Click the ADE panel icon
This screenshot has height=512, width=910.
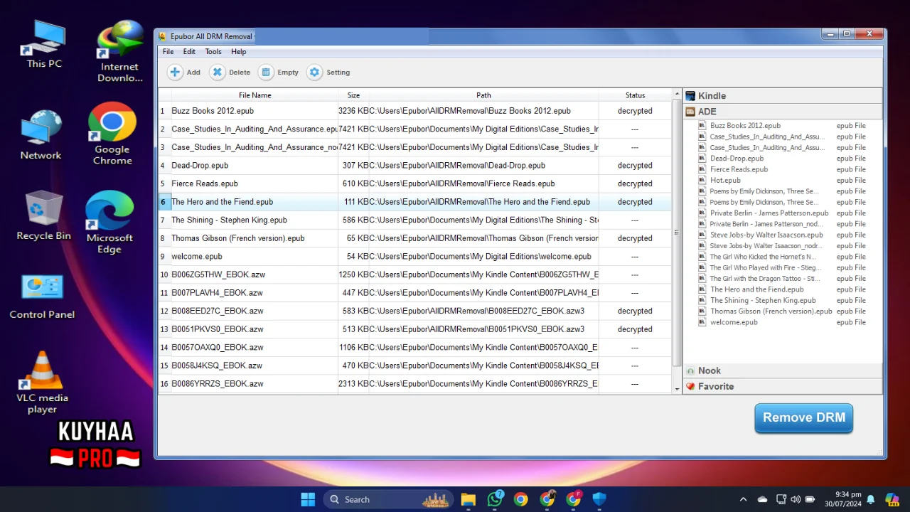tap(690, 112)
